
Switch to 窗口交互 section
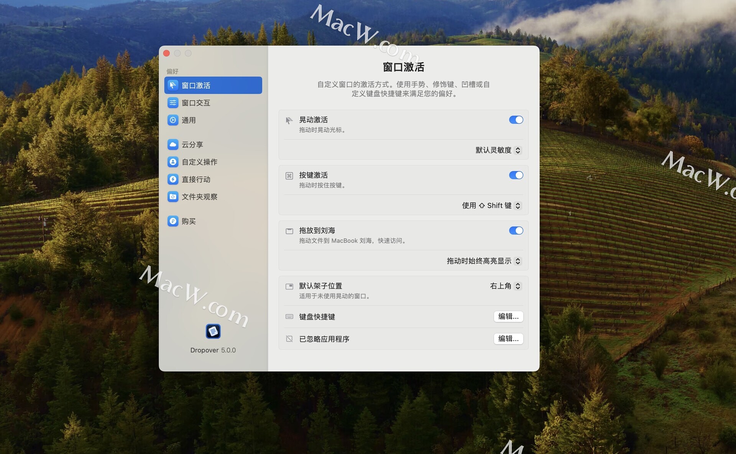pyautogui.click(x=213, y=103)
